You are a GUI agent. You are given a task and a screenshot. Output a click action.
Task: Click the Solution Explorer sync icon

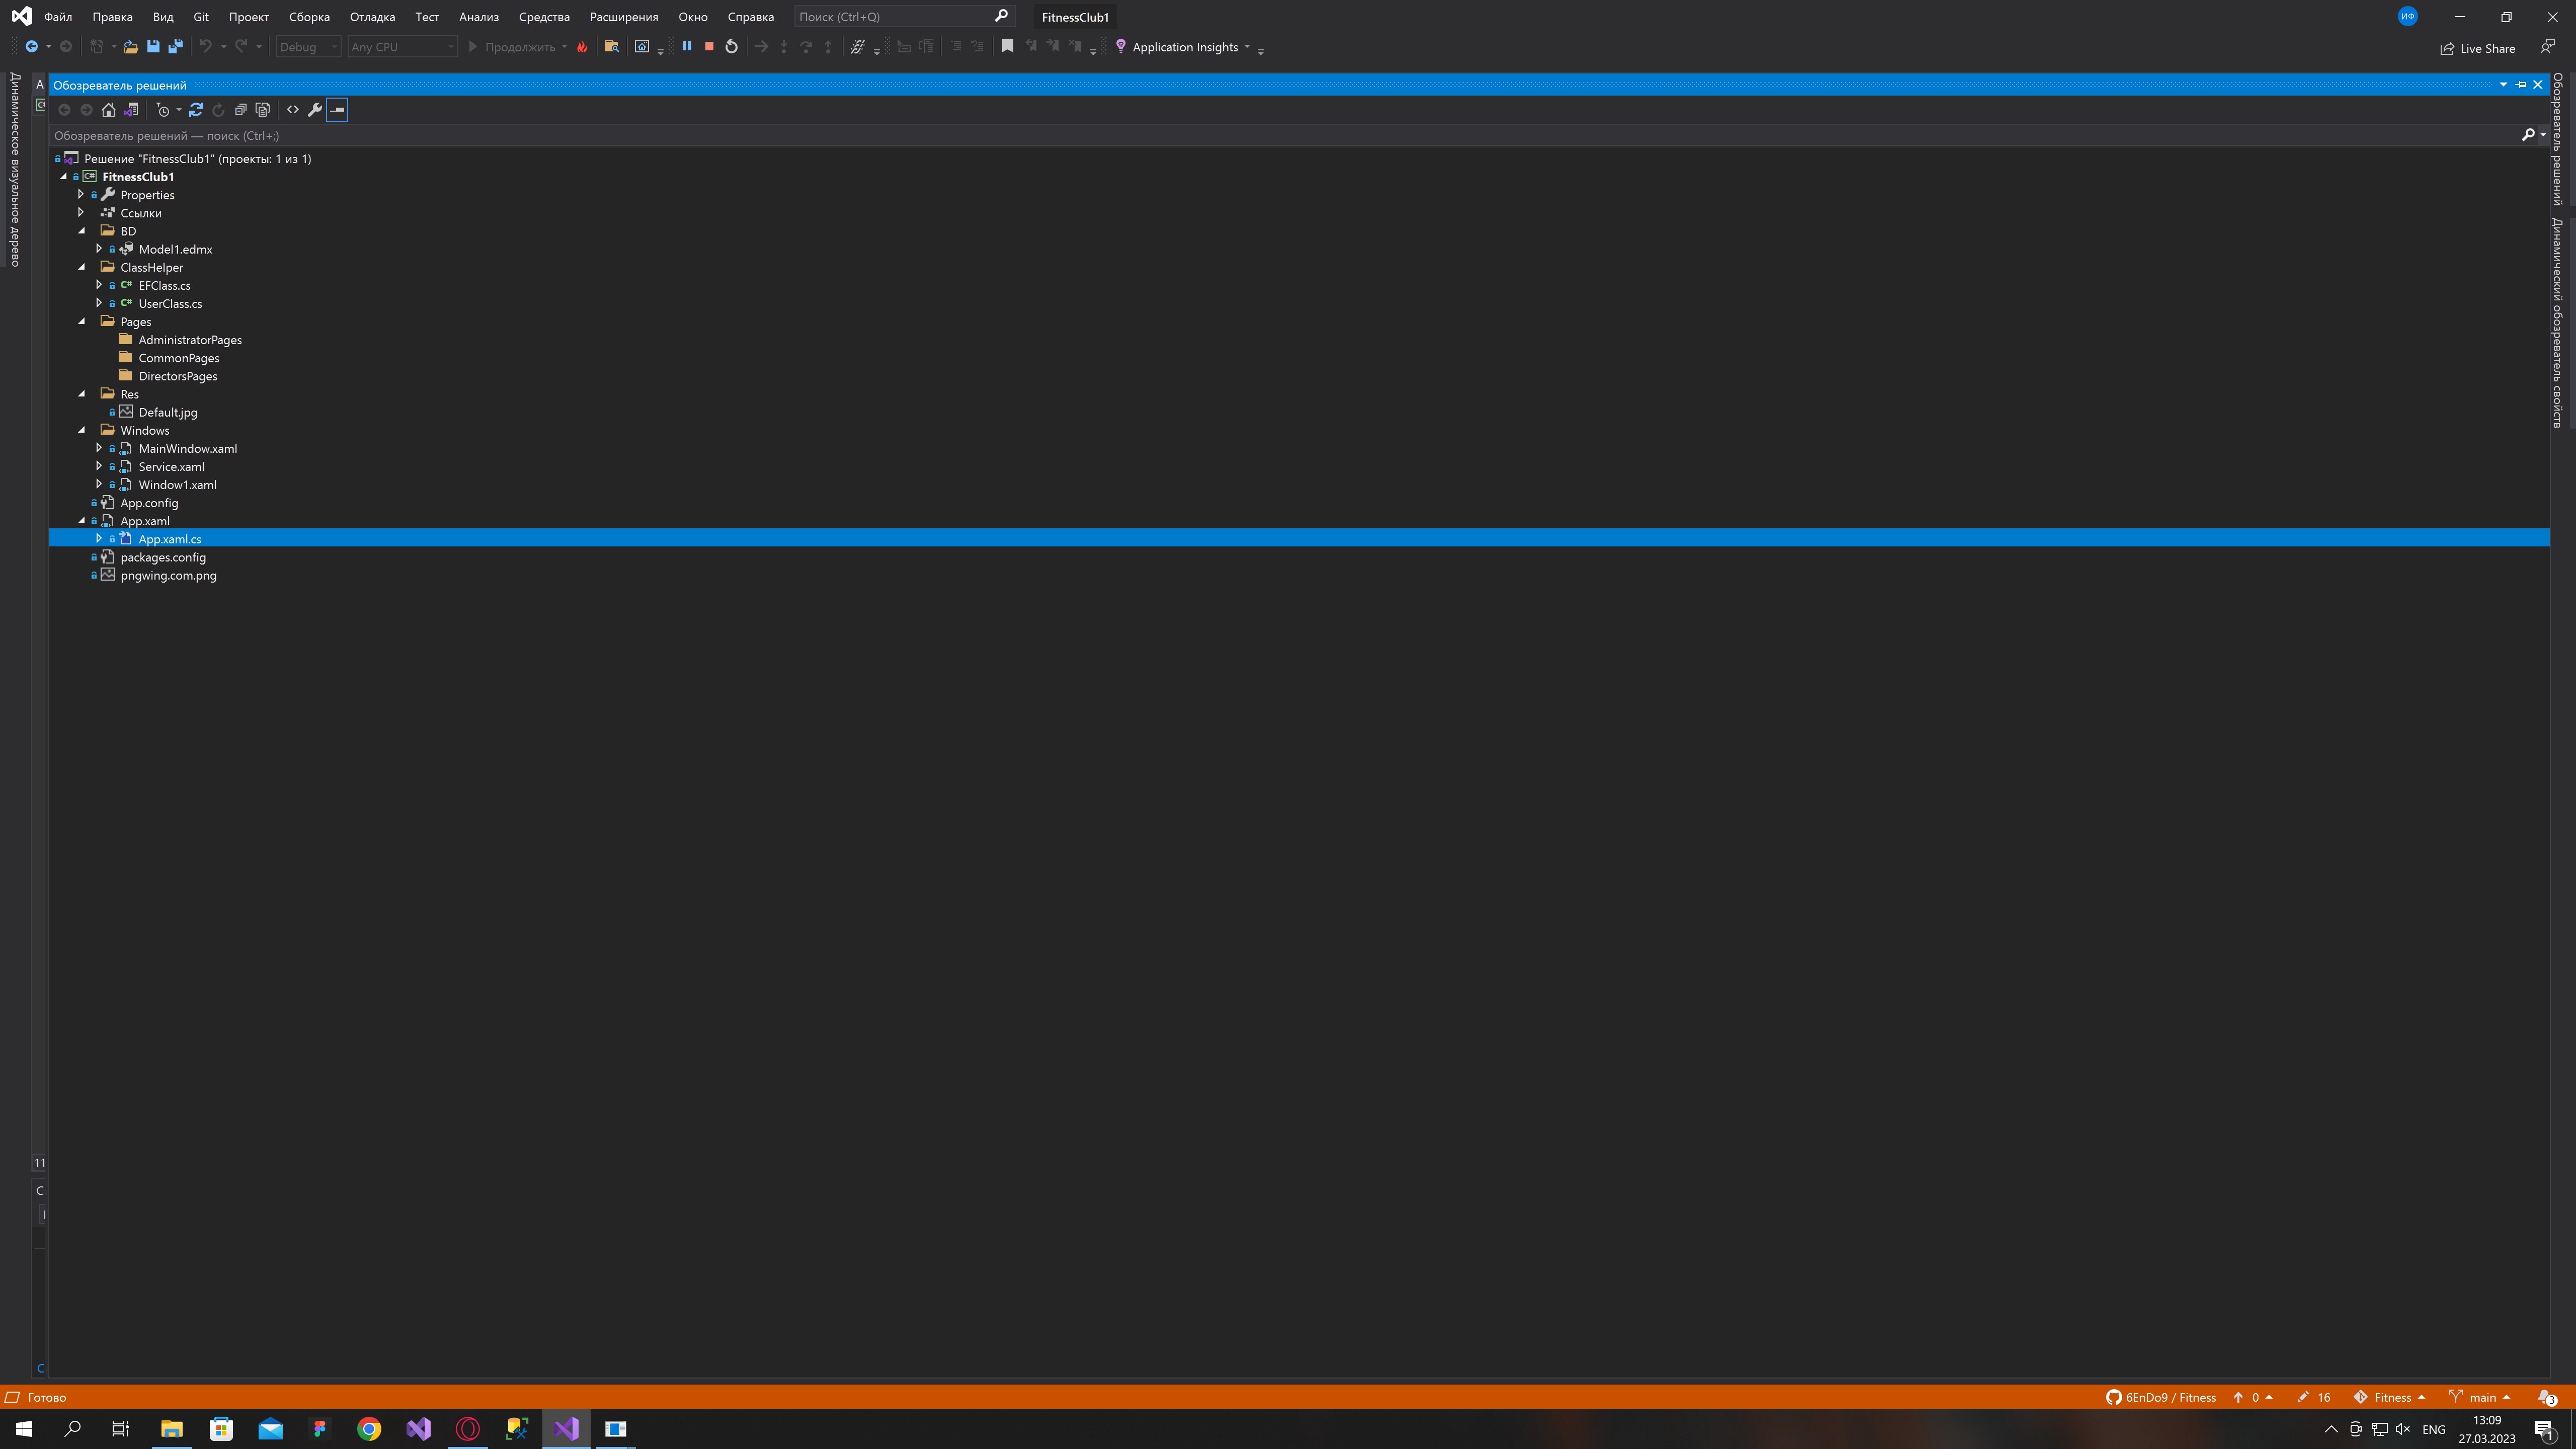click(x=196, y=110)
